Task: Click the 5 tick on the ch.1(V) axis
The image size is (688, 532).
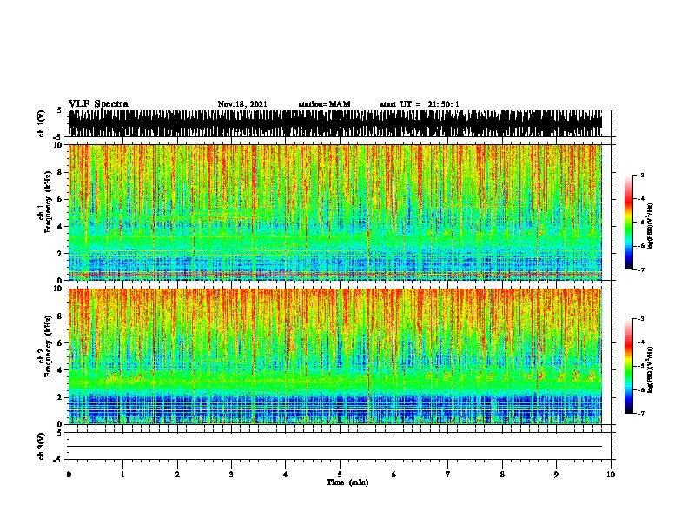Action: 59,110
